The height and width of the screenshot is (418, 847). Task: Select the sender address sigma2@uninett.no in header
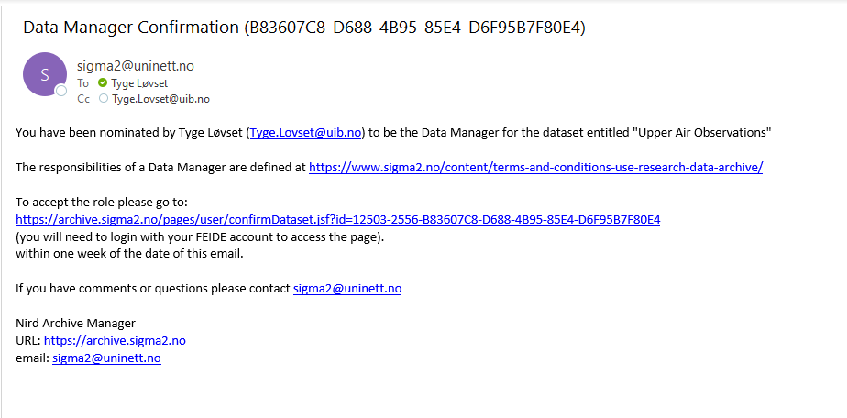tap(136, 66)
